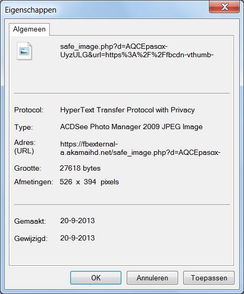Click the Annuleren button
Image resolution: width=244 pixels, height=294 pixels.
pyautogui.click(x=152, y=278)
